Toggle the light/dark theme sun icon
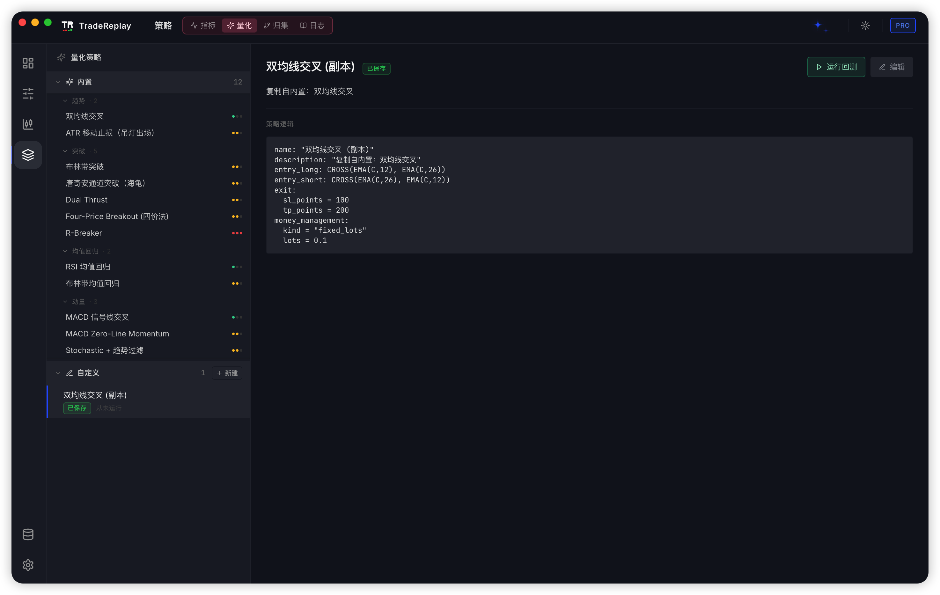Image resolution: width=940 pixels, height=595 pixels. (x=865, y=26)
